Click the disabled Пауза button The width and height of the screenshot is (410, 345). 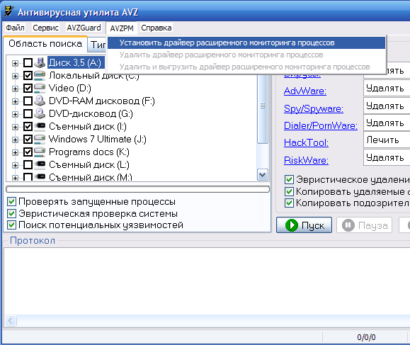[364, 225]
